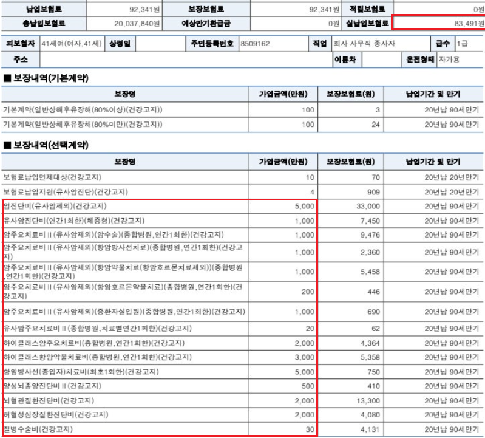Image resolution: width=485 pixels, height=438 pixels.
Task: Select 항암방사선(중입자)치료비 row name
Action: click(81, 371)
